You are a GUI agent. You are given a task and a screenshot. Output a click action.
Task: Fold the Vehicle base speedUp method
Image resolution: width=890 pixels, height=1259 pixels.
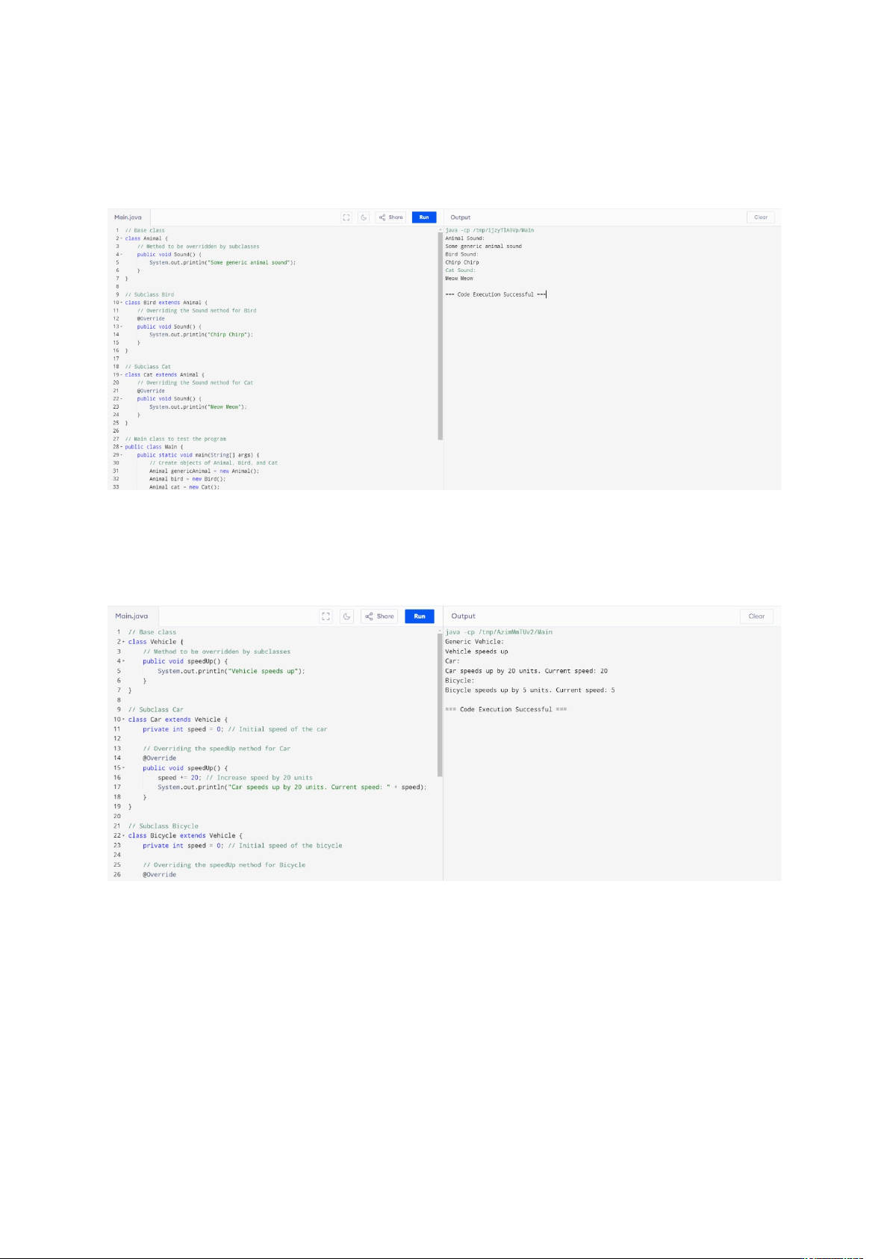point(123,661)
